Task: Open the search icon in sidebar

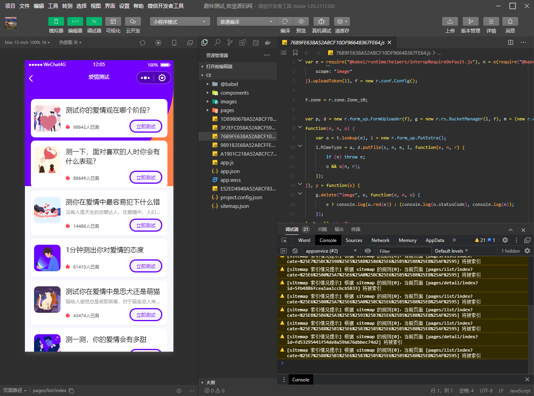Action: pyautogui.click(x=217, y=42)
